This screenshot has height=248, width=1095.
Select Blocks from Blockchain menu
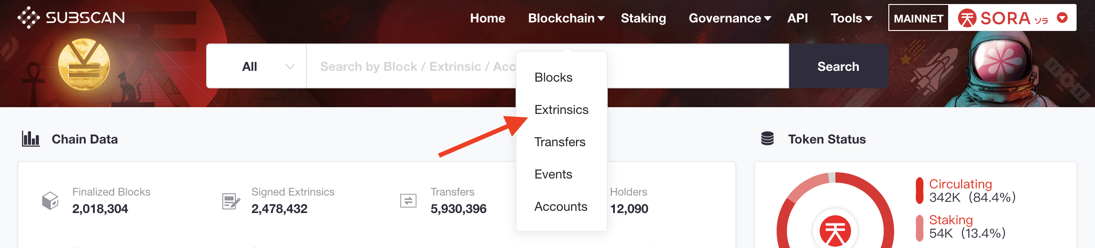pyautogui.click(x=553, y=77)
